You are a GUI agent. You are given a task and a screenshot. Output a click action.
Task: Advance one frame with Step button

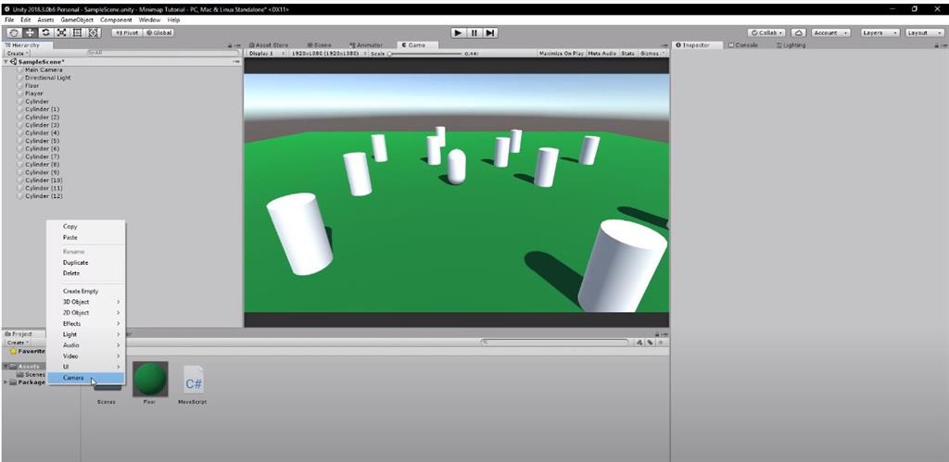pos(490,32)
